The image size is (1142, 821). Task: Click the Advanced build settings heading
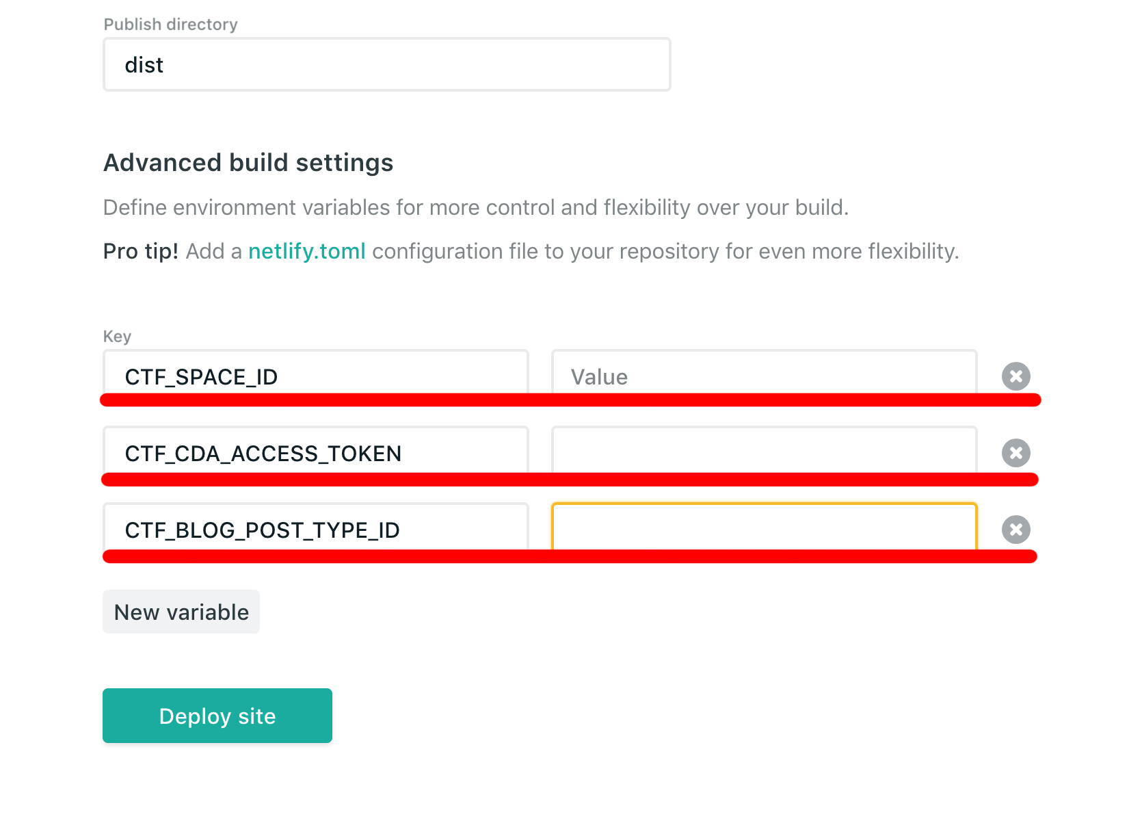pyautogui.click(x=248, y=162)
